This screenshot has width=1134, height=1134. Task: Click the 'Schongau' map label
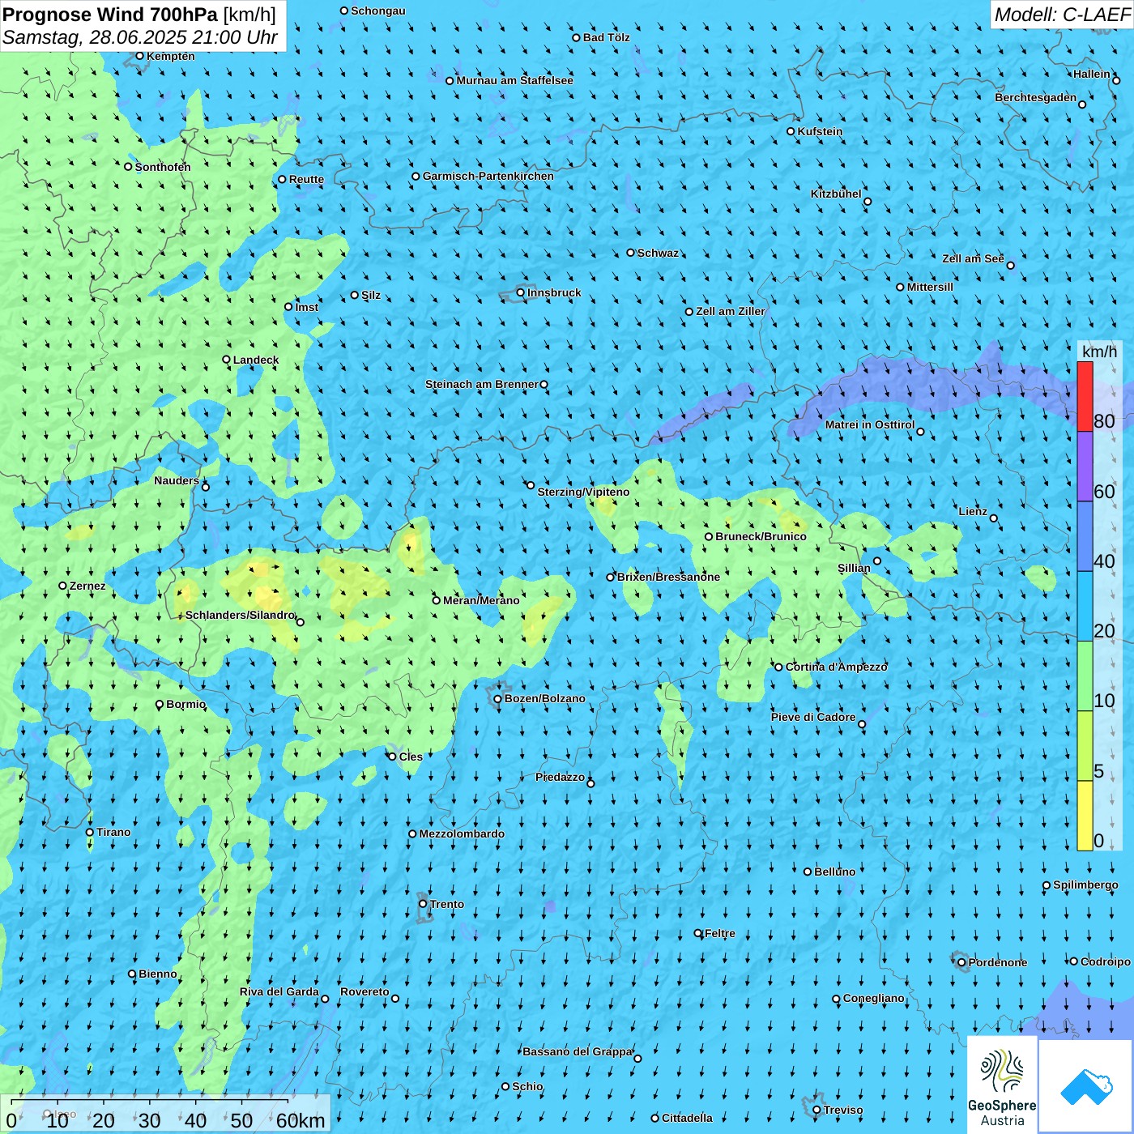click(x=378, y=11)
